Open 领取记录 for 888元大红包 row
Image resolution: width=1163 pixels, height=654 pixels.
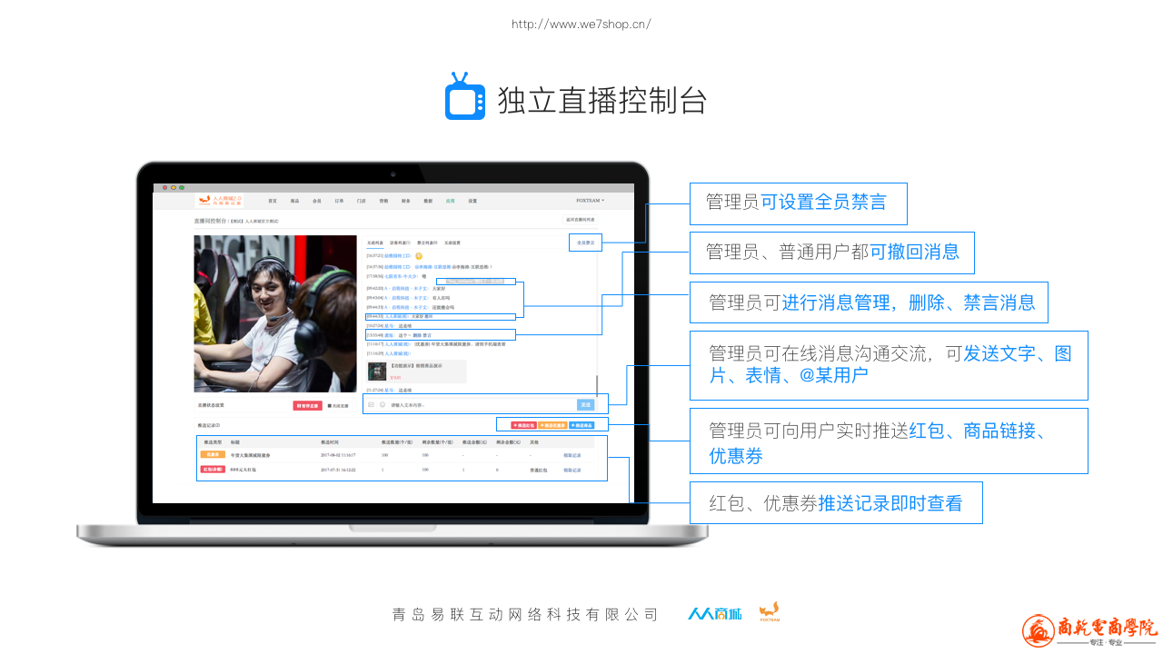pos(572,470)
